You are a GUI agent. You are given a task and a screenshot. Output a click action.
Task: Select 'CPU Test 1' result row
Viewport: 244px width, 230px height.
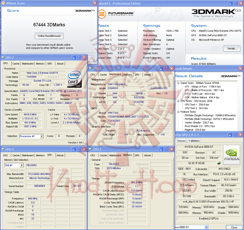click(x=197, y=104)
